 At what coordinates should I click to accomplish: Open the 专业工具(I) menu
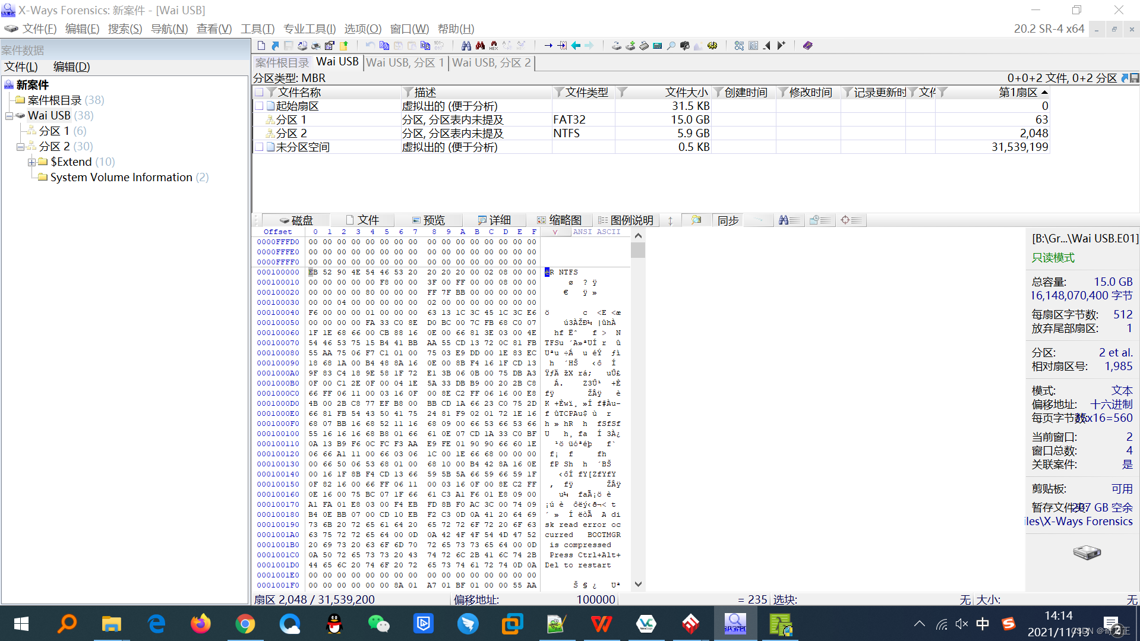(x=310, y=29)
